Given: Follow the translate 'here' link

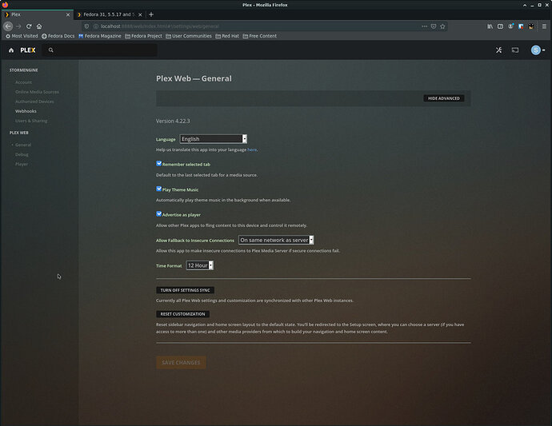Looking at the screenshot, I should click(252, 149).
